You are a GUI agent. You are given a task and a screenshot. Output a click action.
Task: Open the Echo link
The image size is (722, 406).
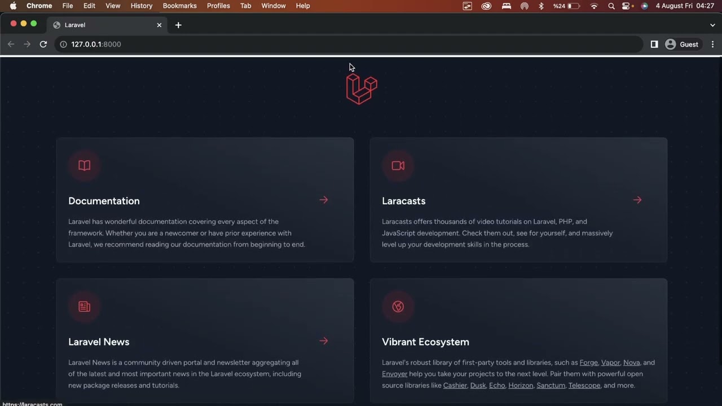point(497,386)
